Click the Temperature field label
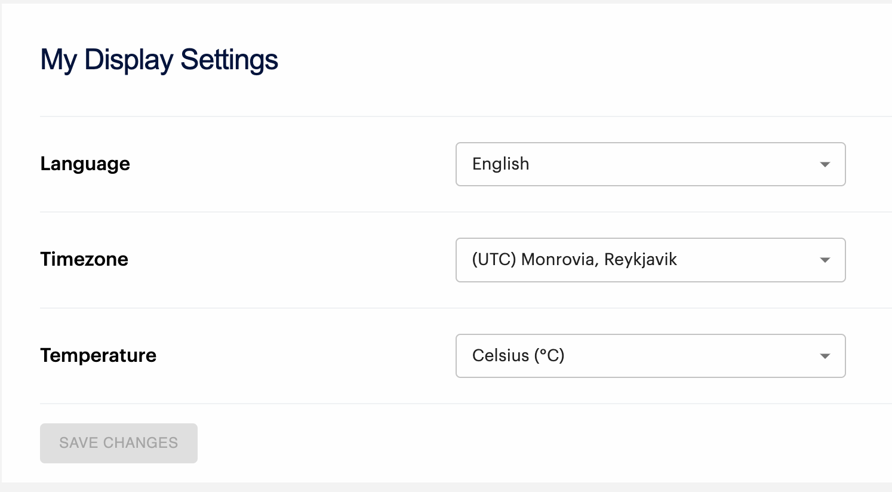The image size is (892, 492). tap(98, 355)
